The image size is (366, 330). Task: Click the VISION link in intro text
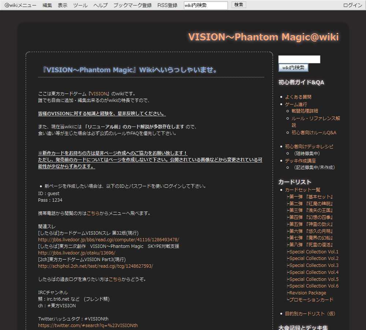(99, 93)
